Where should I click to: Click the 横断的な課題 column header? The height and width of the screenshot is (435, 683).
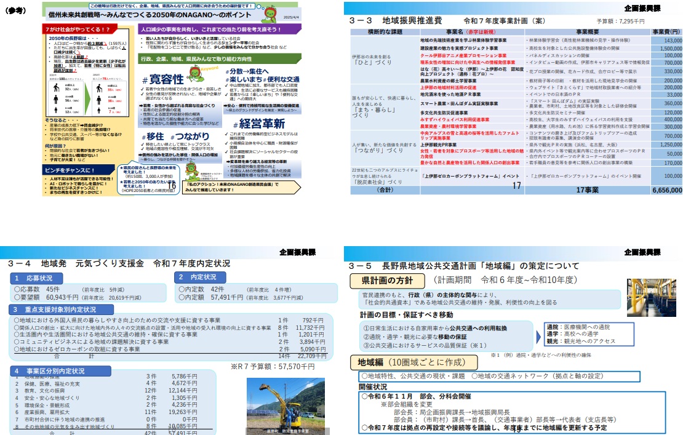pyautogui.click(x=385, y=32)
